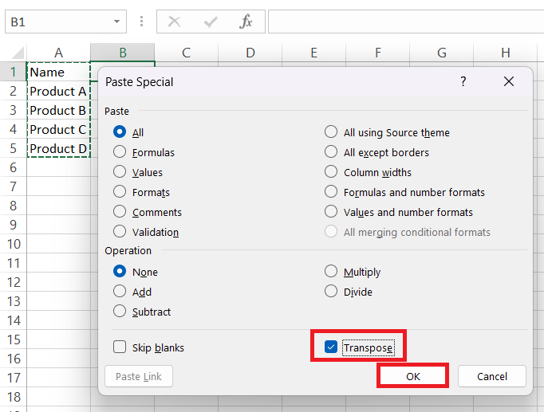The width and height of the screenshot is (544, 412).
Task: Select All except borders option
Action: [x=376, y=152]
